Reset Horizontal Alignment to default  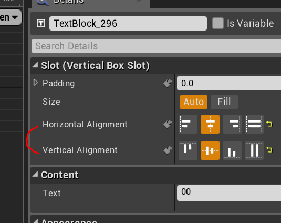[x=269, y=124]
